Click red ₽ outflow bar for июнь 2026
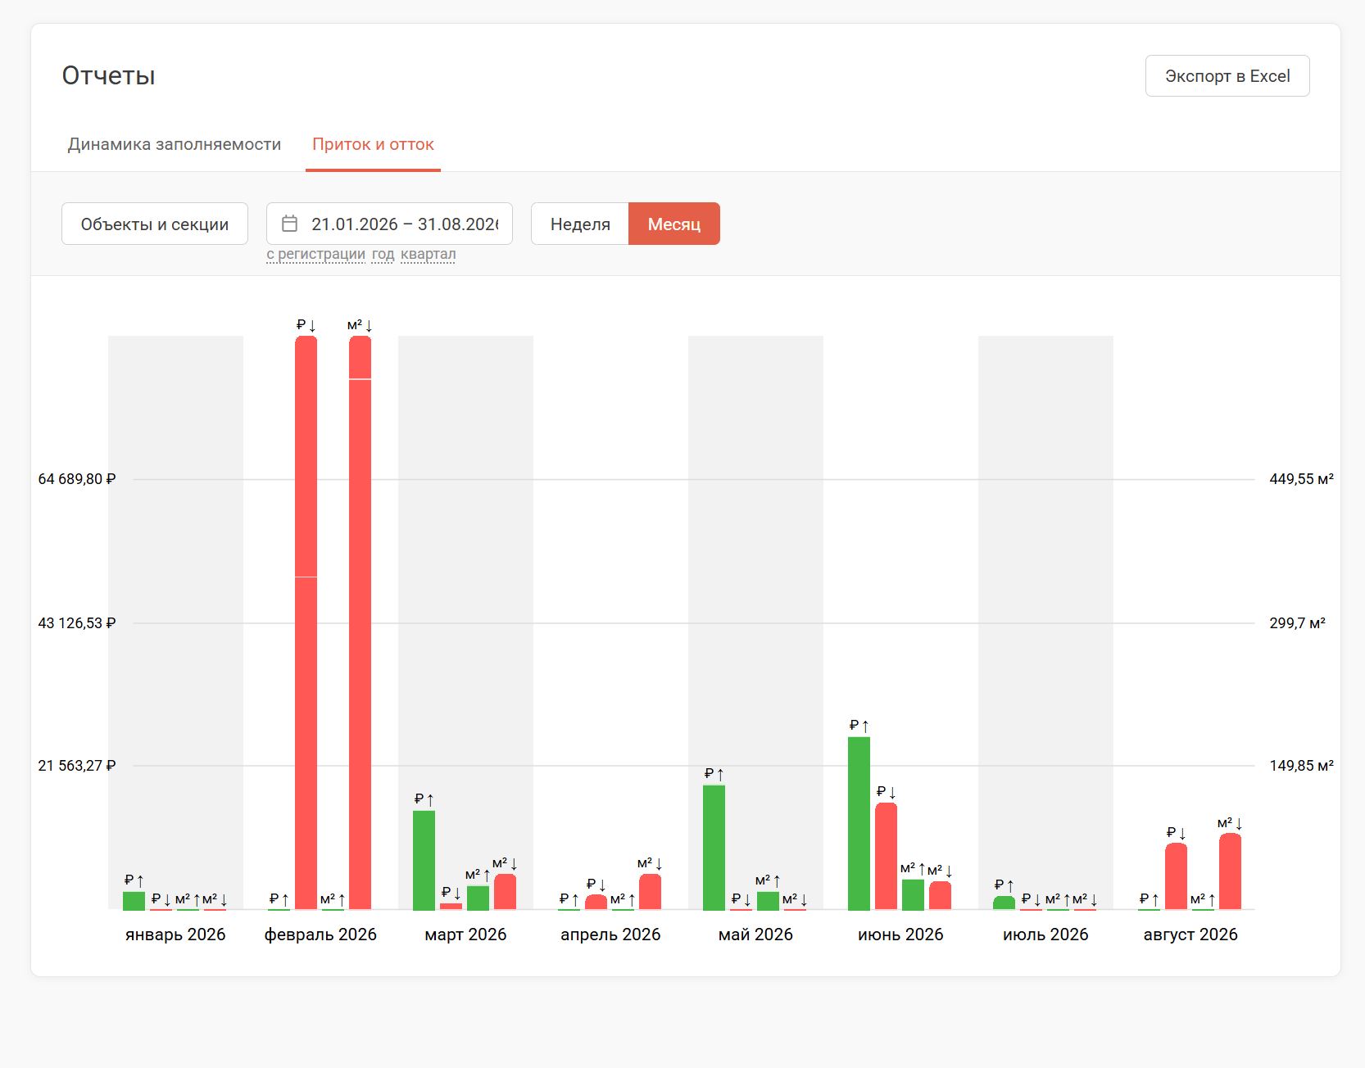Viewport: 1365px width, 1068px height. 887,856
